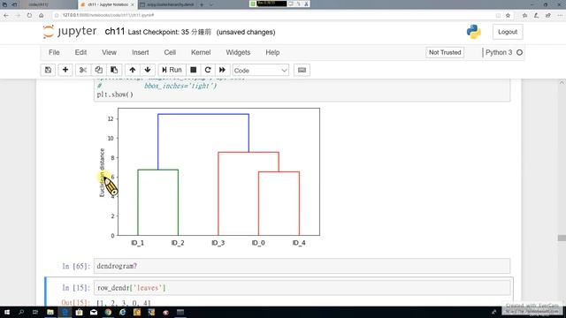Open File Explorer from the taskbar
Screen dimensions: 566x318
(50, 312)
